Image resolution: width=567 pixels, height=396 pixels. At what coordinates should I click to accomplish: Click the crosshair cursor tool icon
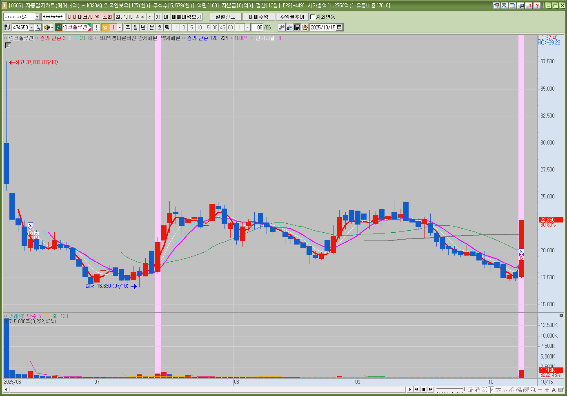point(491,389)
